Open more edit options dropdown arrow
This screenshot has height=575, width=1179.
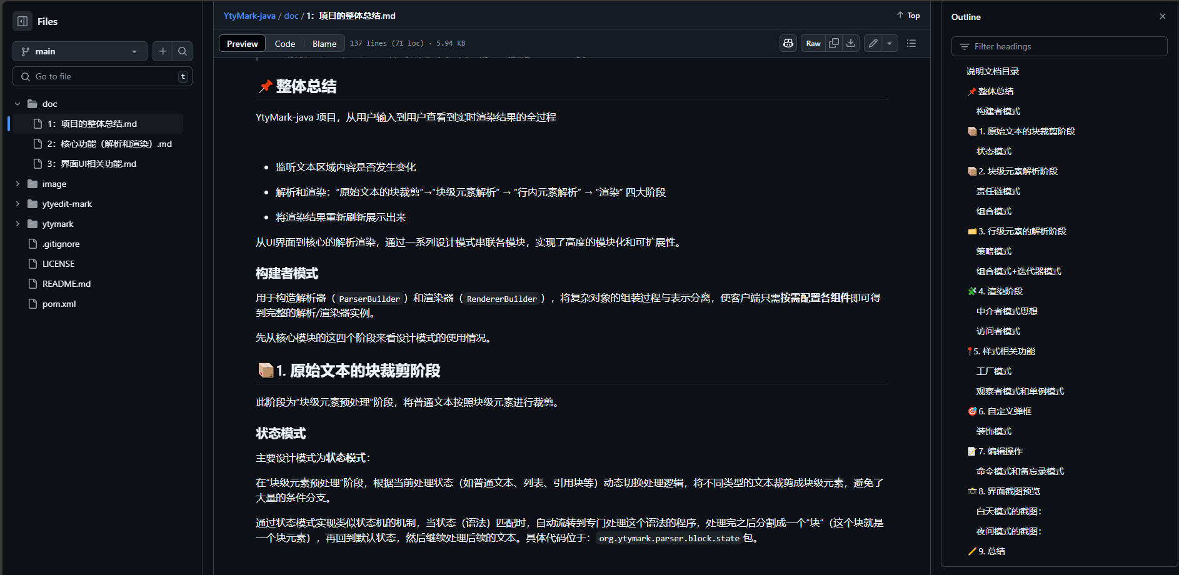point(890,43)
